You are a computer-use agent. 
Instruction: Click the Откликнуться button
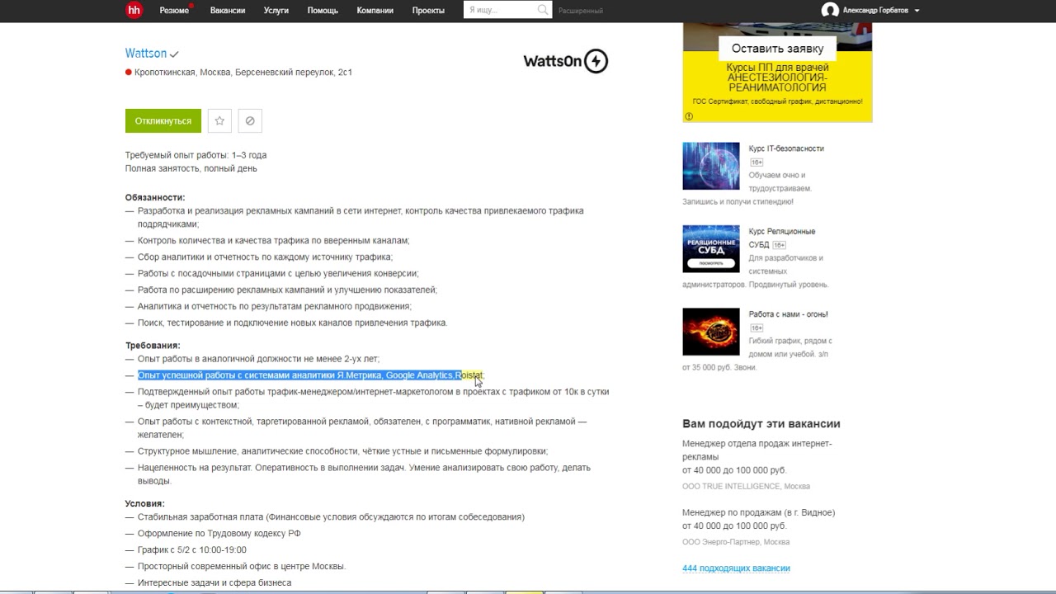(x=163, y=120)
